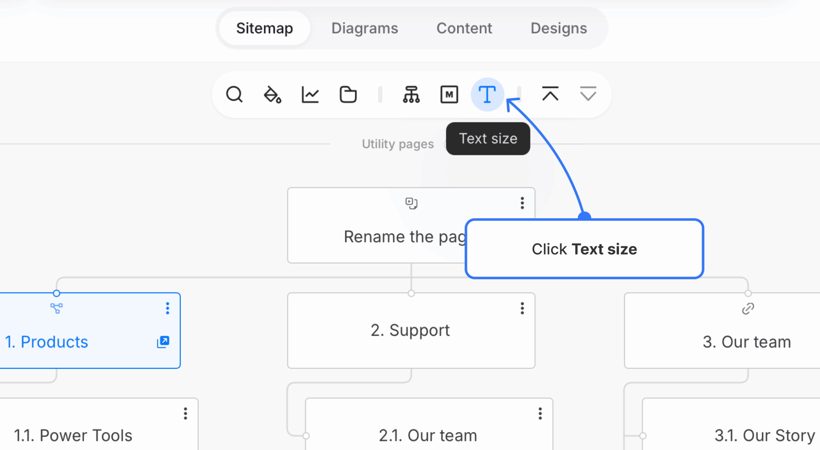Image resolution: width=820 pixels, height=450 pixels.
Task: Click the link chain icon on 3. Our team
Action: (x=748, y=309)
